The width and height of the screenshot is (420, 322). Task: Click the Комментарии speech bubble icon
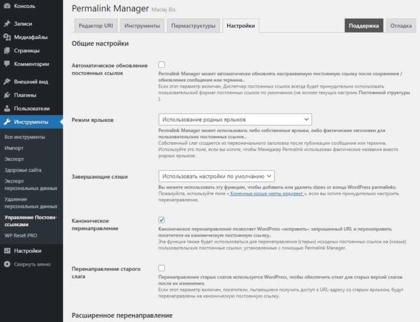click(x=7, y=64)
